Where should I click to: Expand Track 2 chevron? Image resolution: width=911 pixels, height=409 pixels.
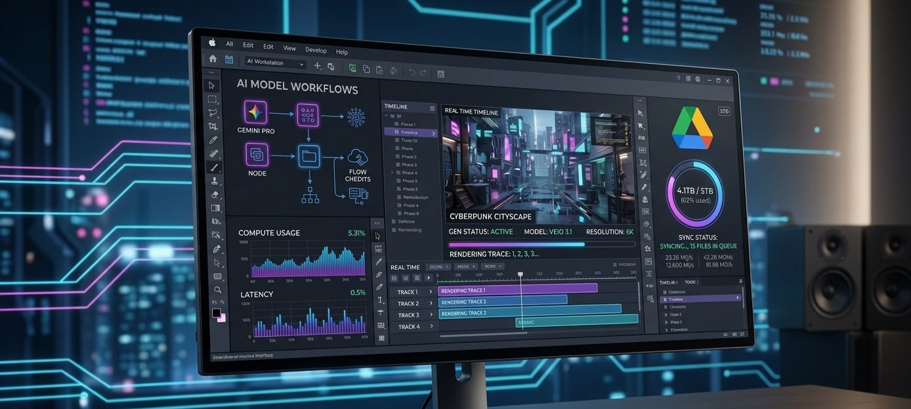[x=431, y=303]
